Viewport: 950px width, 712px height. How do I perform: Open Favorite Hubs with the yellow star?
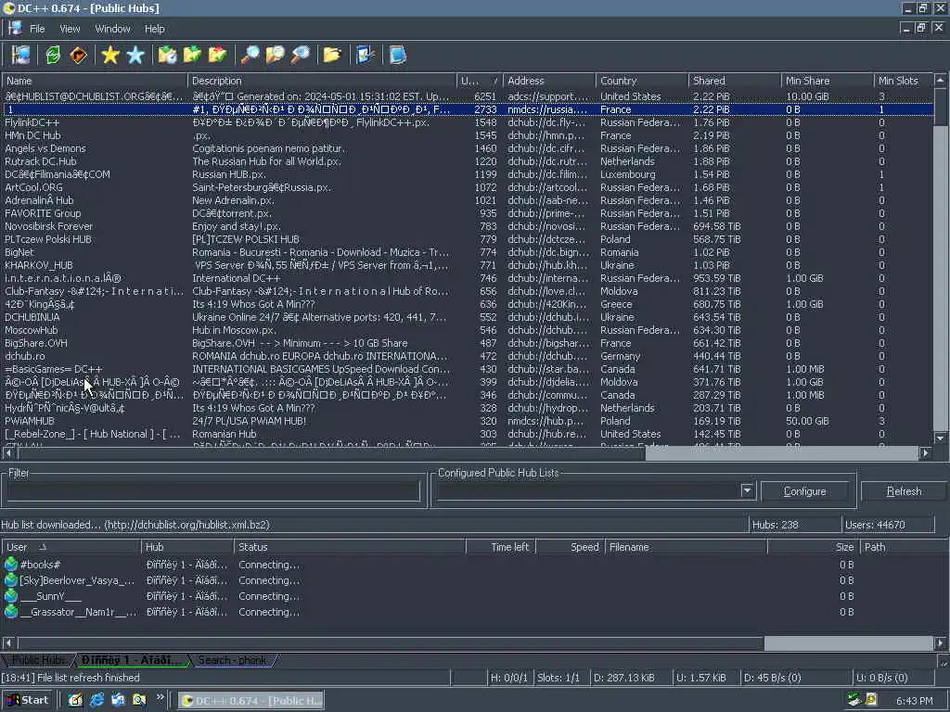110,55
